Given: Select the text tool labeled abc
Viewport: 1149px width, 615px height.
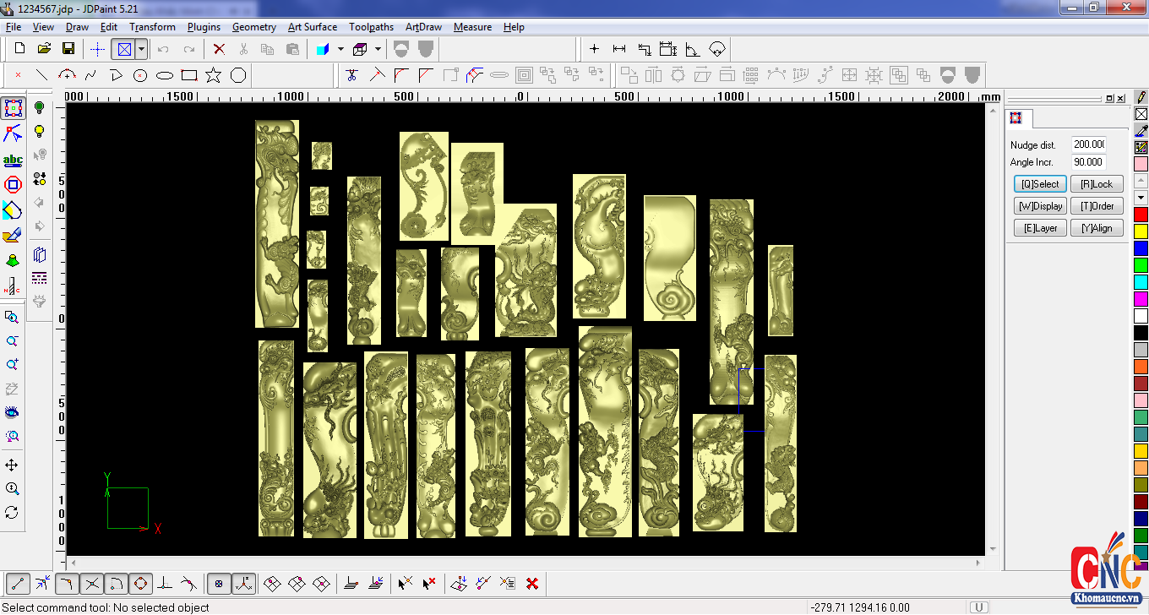Looking at the screenshot, I should [13, 160].
